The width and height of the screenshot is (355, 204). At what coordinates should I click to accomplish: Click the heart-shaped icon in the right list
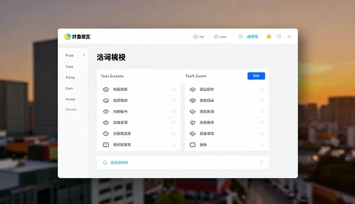[192, 123]
